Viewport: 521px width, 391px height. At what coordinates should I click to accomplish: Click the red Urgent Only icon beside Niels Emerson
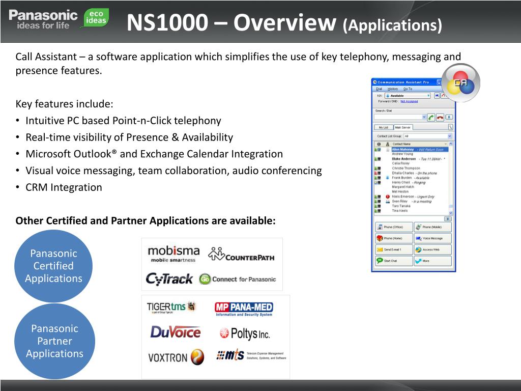coord(387,197)
